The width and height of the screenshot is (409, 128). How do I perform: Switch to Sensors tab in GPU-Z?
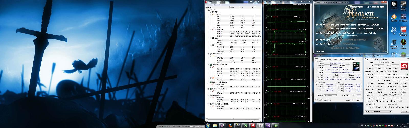click(x=377, y=59)
